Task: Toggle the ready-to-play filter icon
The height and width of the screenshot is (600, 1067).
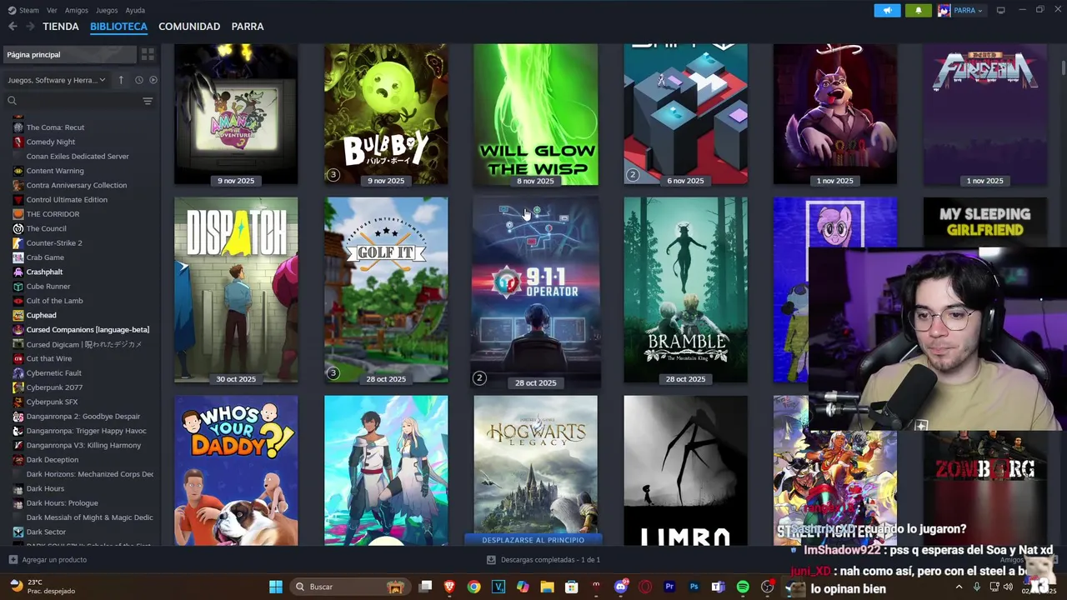Action: point(153,80)
